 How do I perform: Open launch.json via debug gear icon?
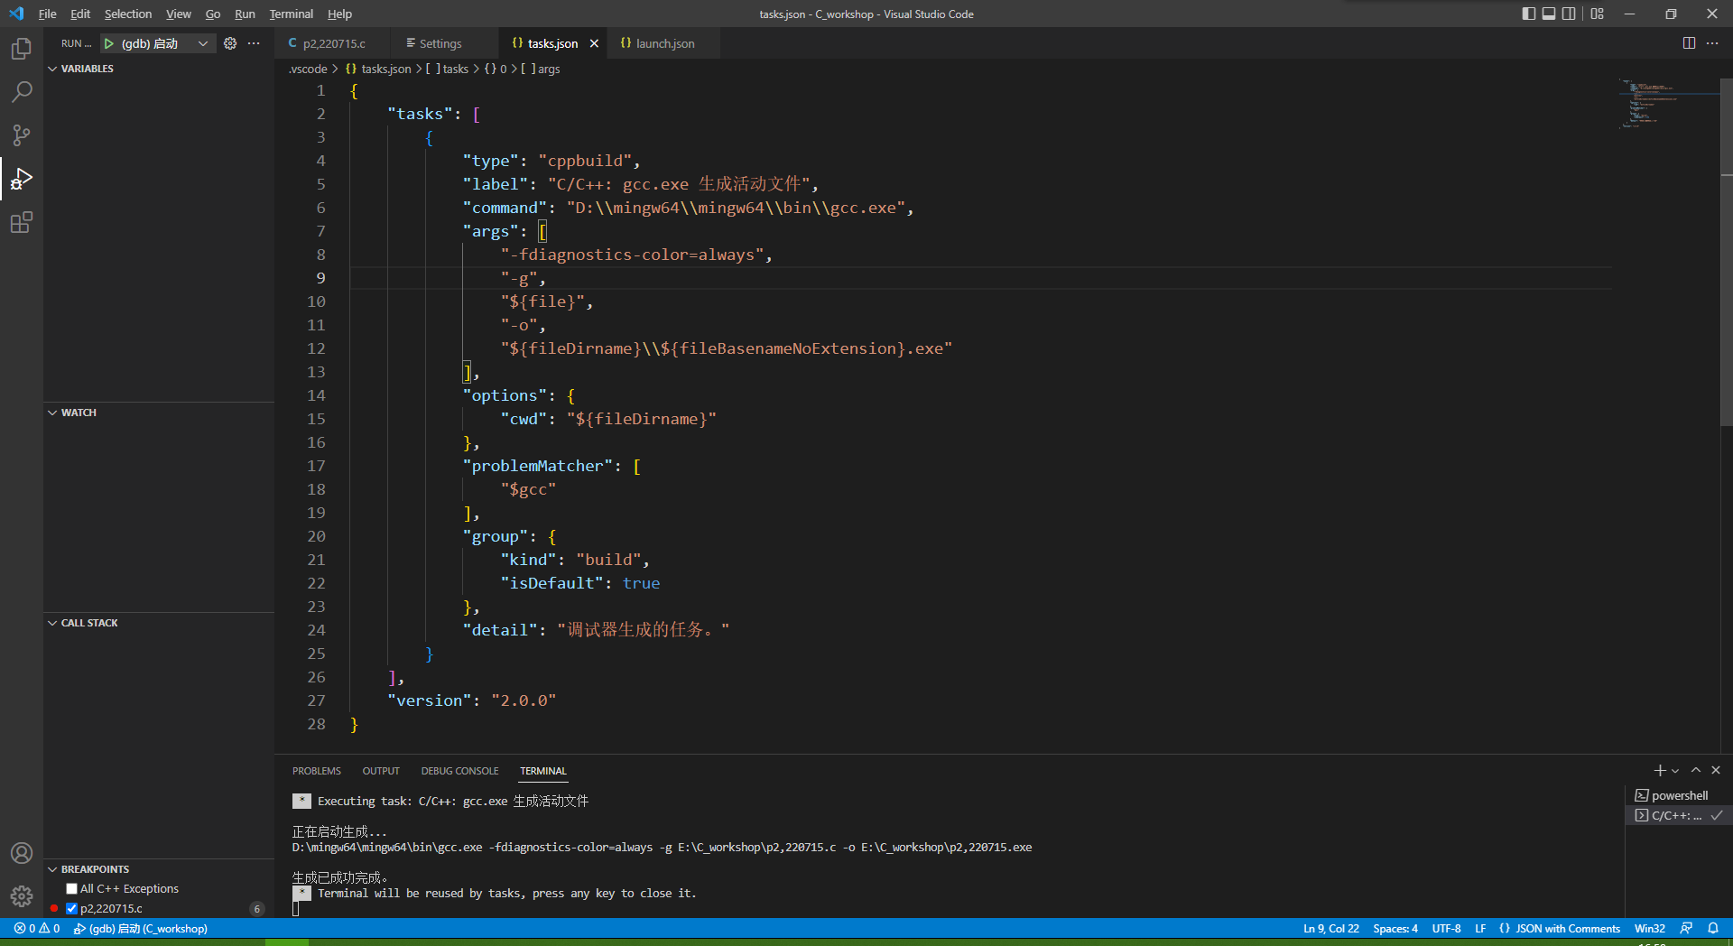(x=230, y=43)
